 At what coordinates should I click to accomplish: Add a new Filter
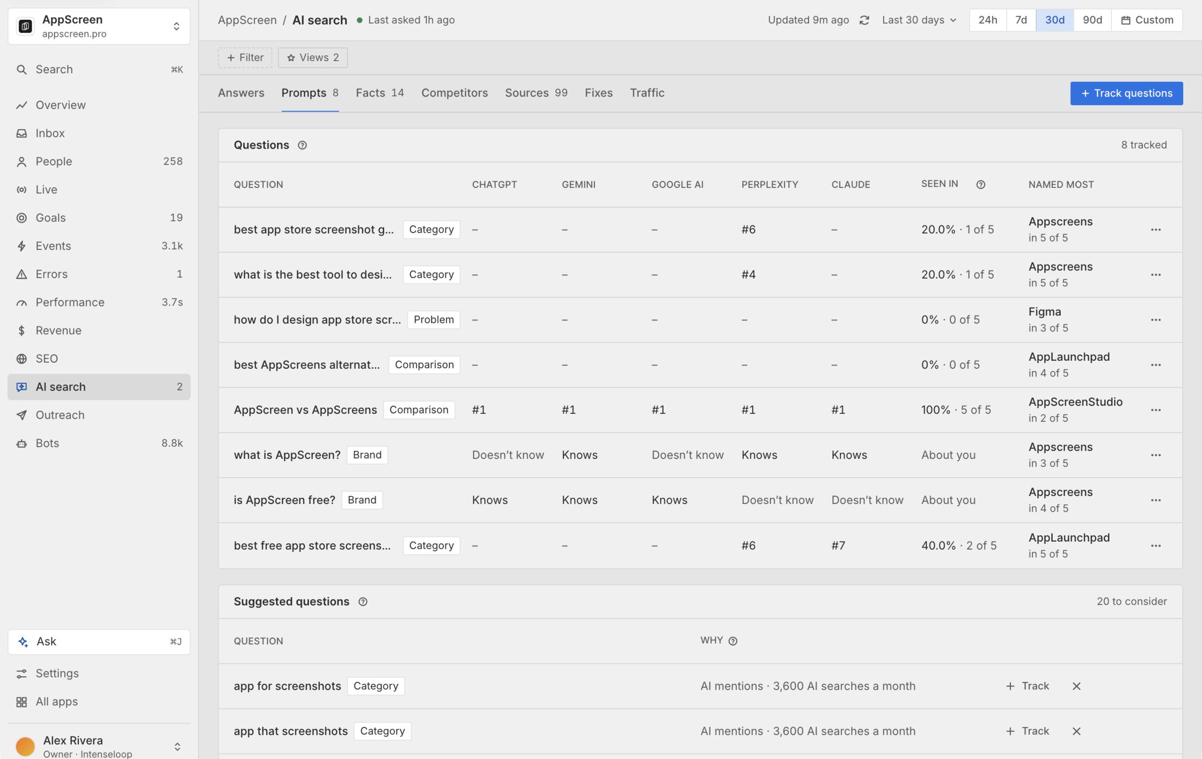pos(245,58)
